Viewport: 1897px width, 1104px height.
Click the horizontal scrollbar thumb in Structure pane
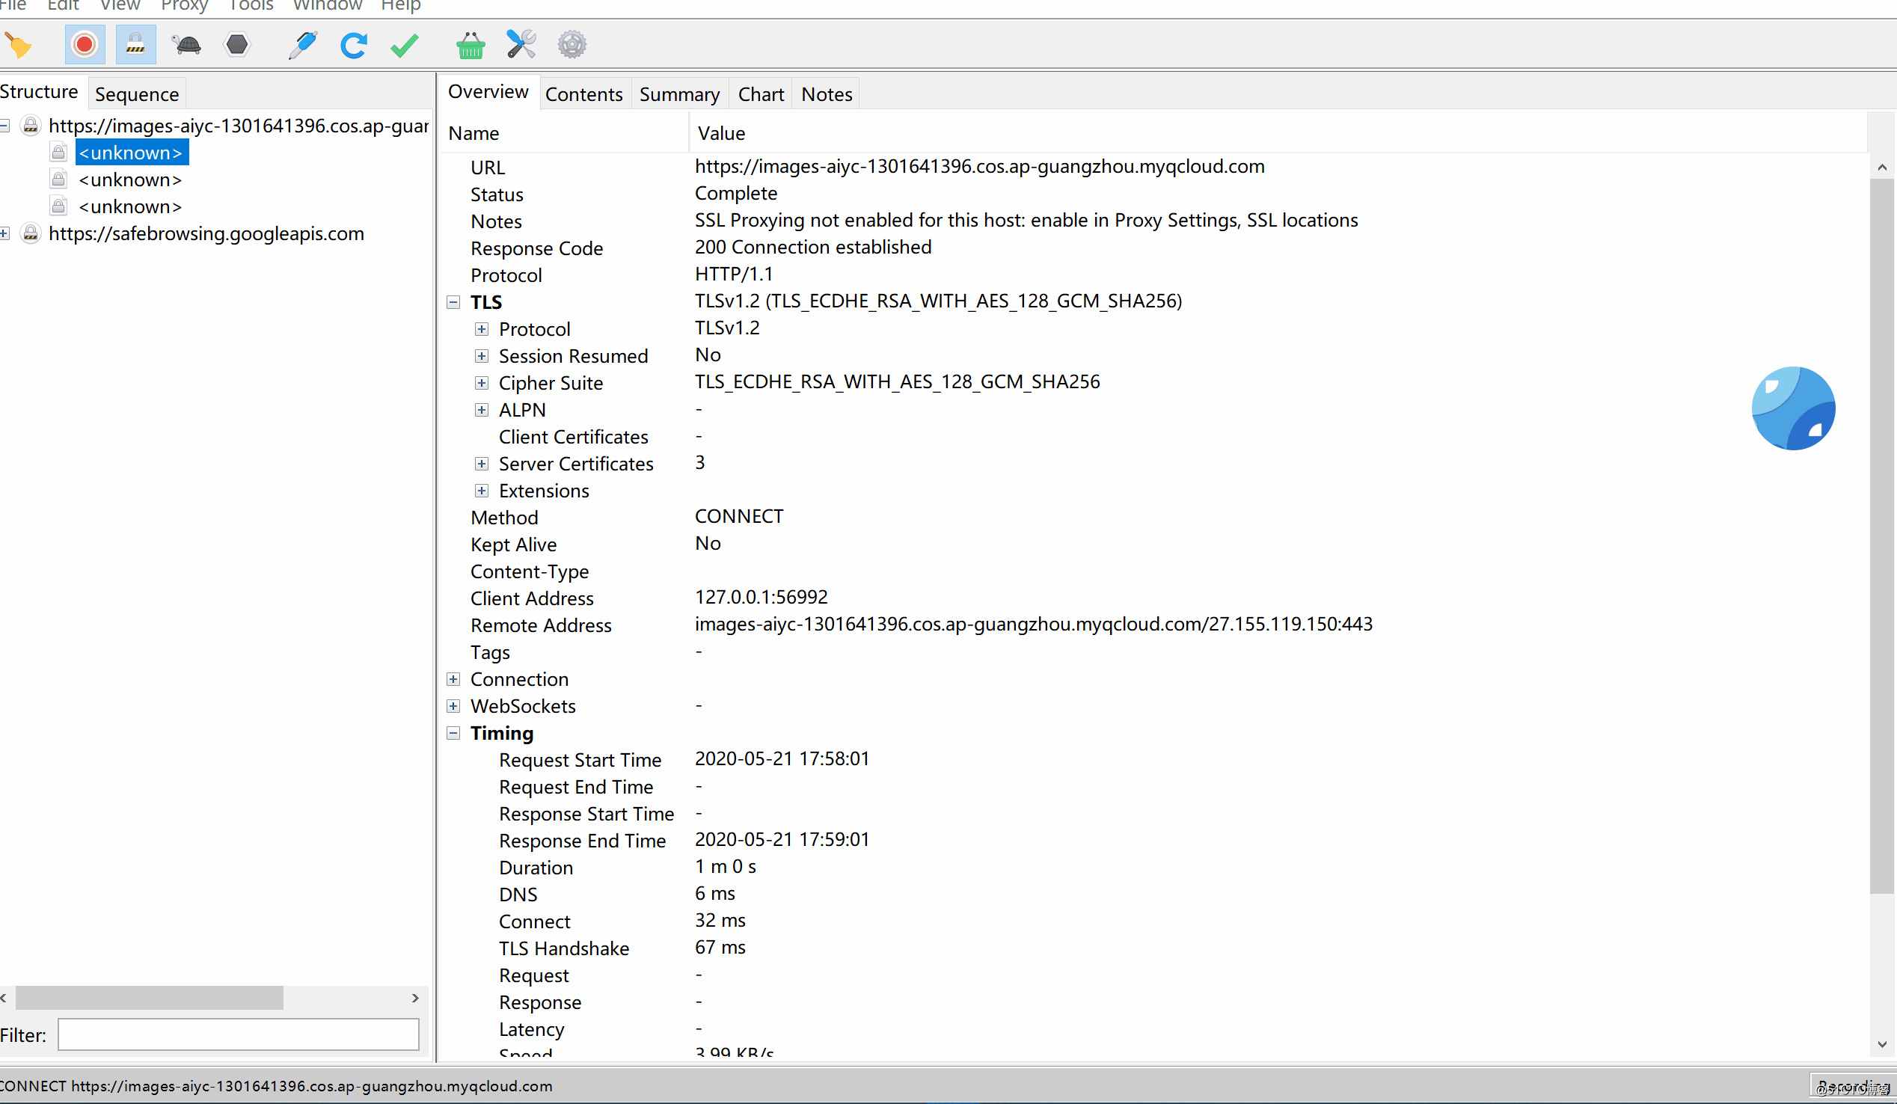point(149,998)
